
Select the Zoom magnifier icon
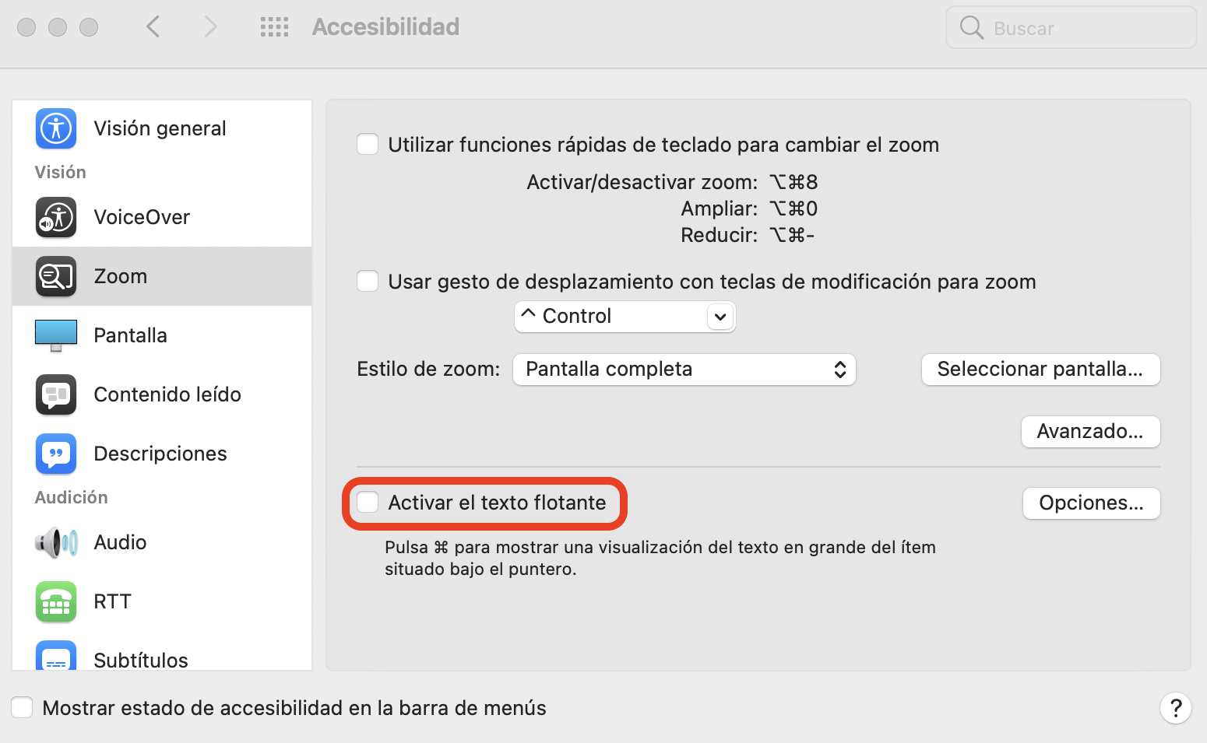point(56,276)
